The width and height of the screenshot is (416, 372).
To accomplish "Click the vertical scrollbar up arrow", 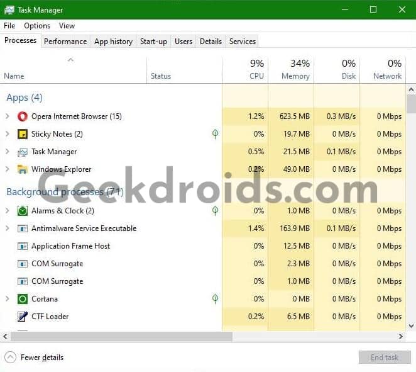I will tap(411, 90).
